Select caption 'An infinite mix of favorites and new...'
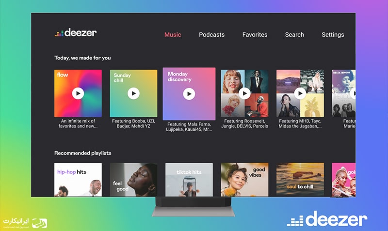 [78, 123]
